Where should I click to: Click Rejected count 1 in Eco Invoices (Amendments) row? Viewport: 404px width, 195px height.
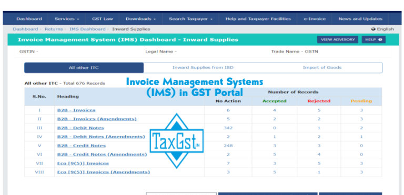click(x=319, y=172)
